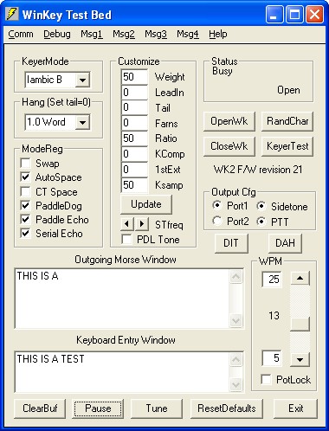
Task: Enable the Swap checkbox
Action: [25, 163]
